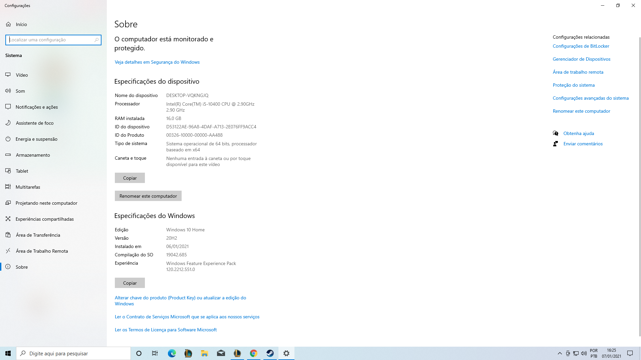The image size is (641, 360).
Task: Open Área de trabalho remota related link
Action: point(578,72)
